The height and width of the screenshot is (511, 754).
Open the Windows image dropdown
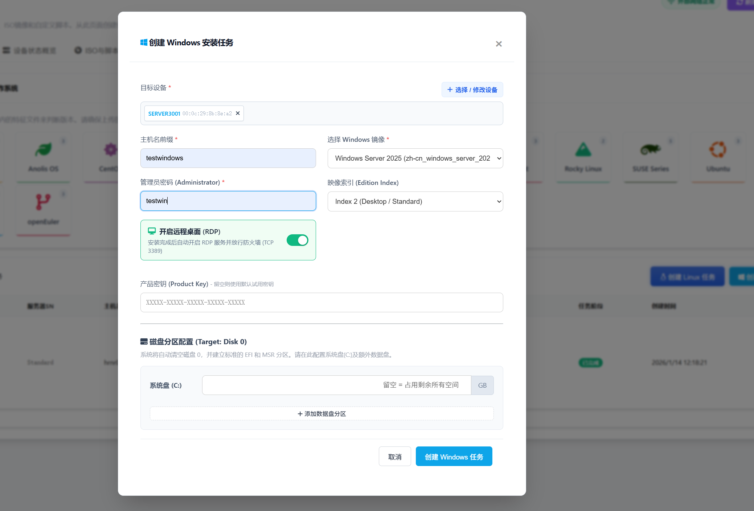click(415, 158)
